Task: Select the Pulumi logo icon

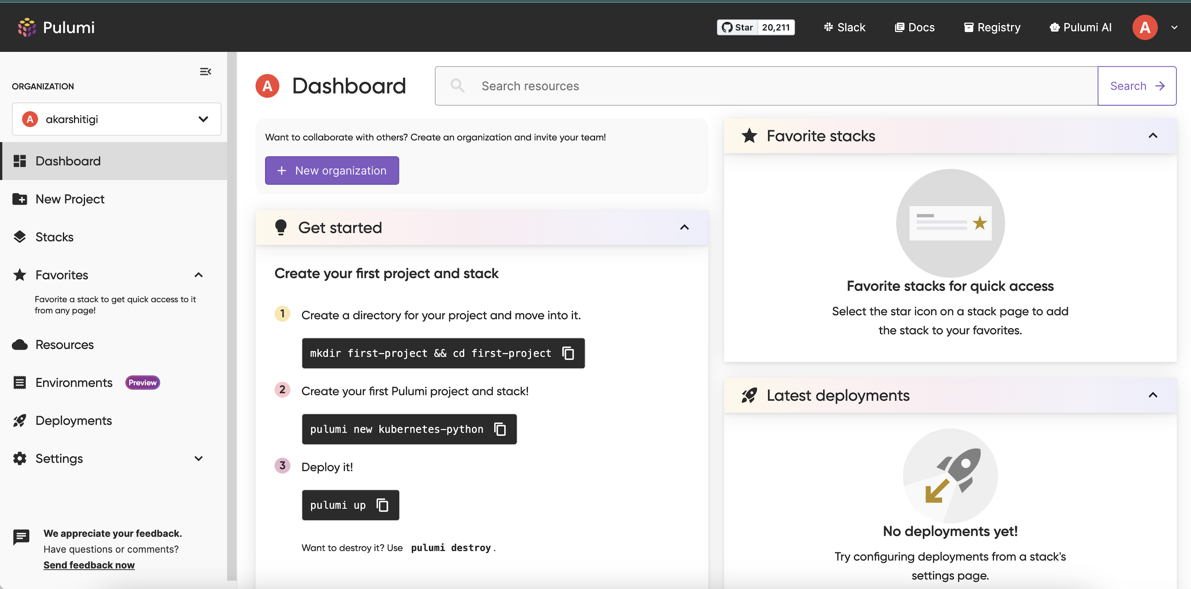Action: [26, 27]
